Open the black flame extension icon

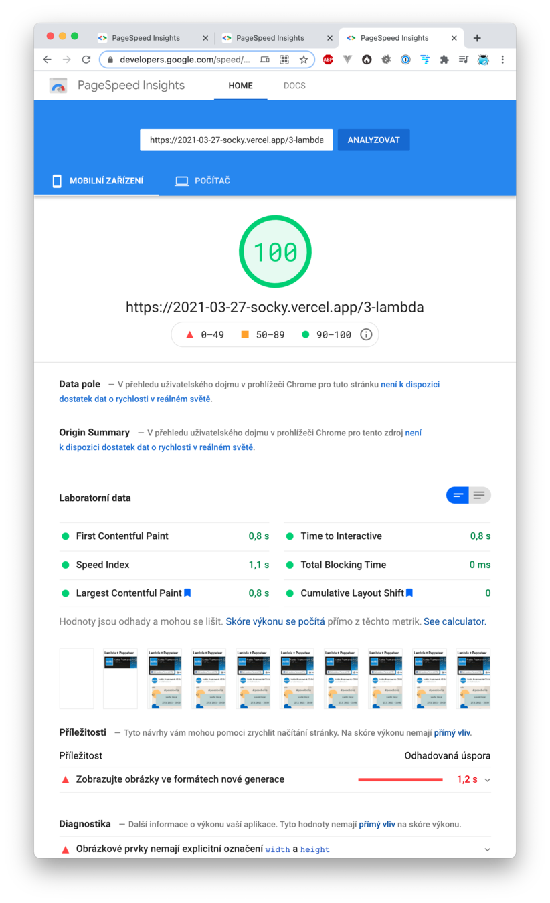click(x=367, y=60)
